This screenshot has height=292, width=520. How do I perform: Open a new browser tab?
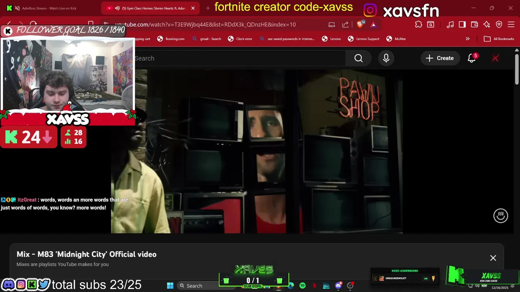(x=208, y=8)
